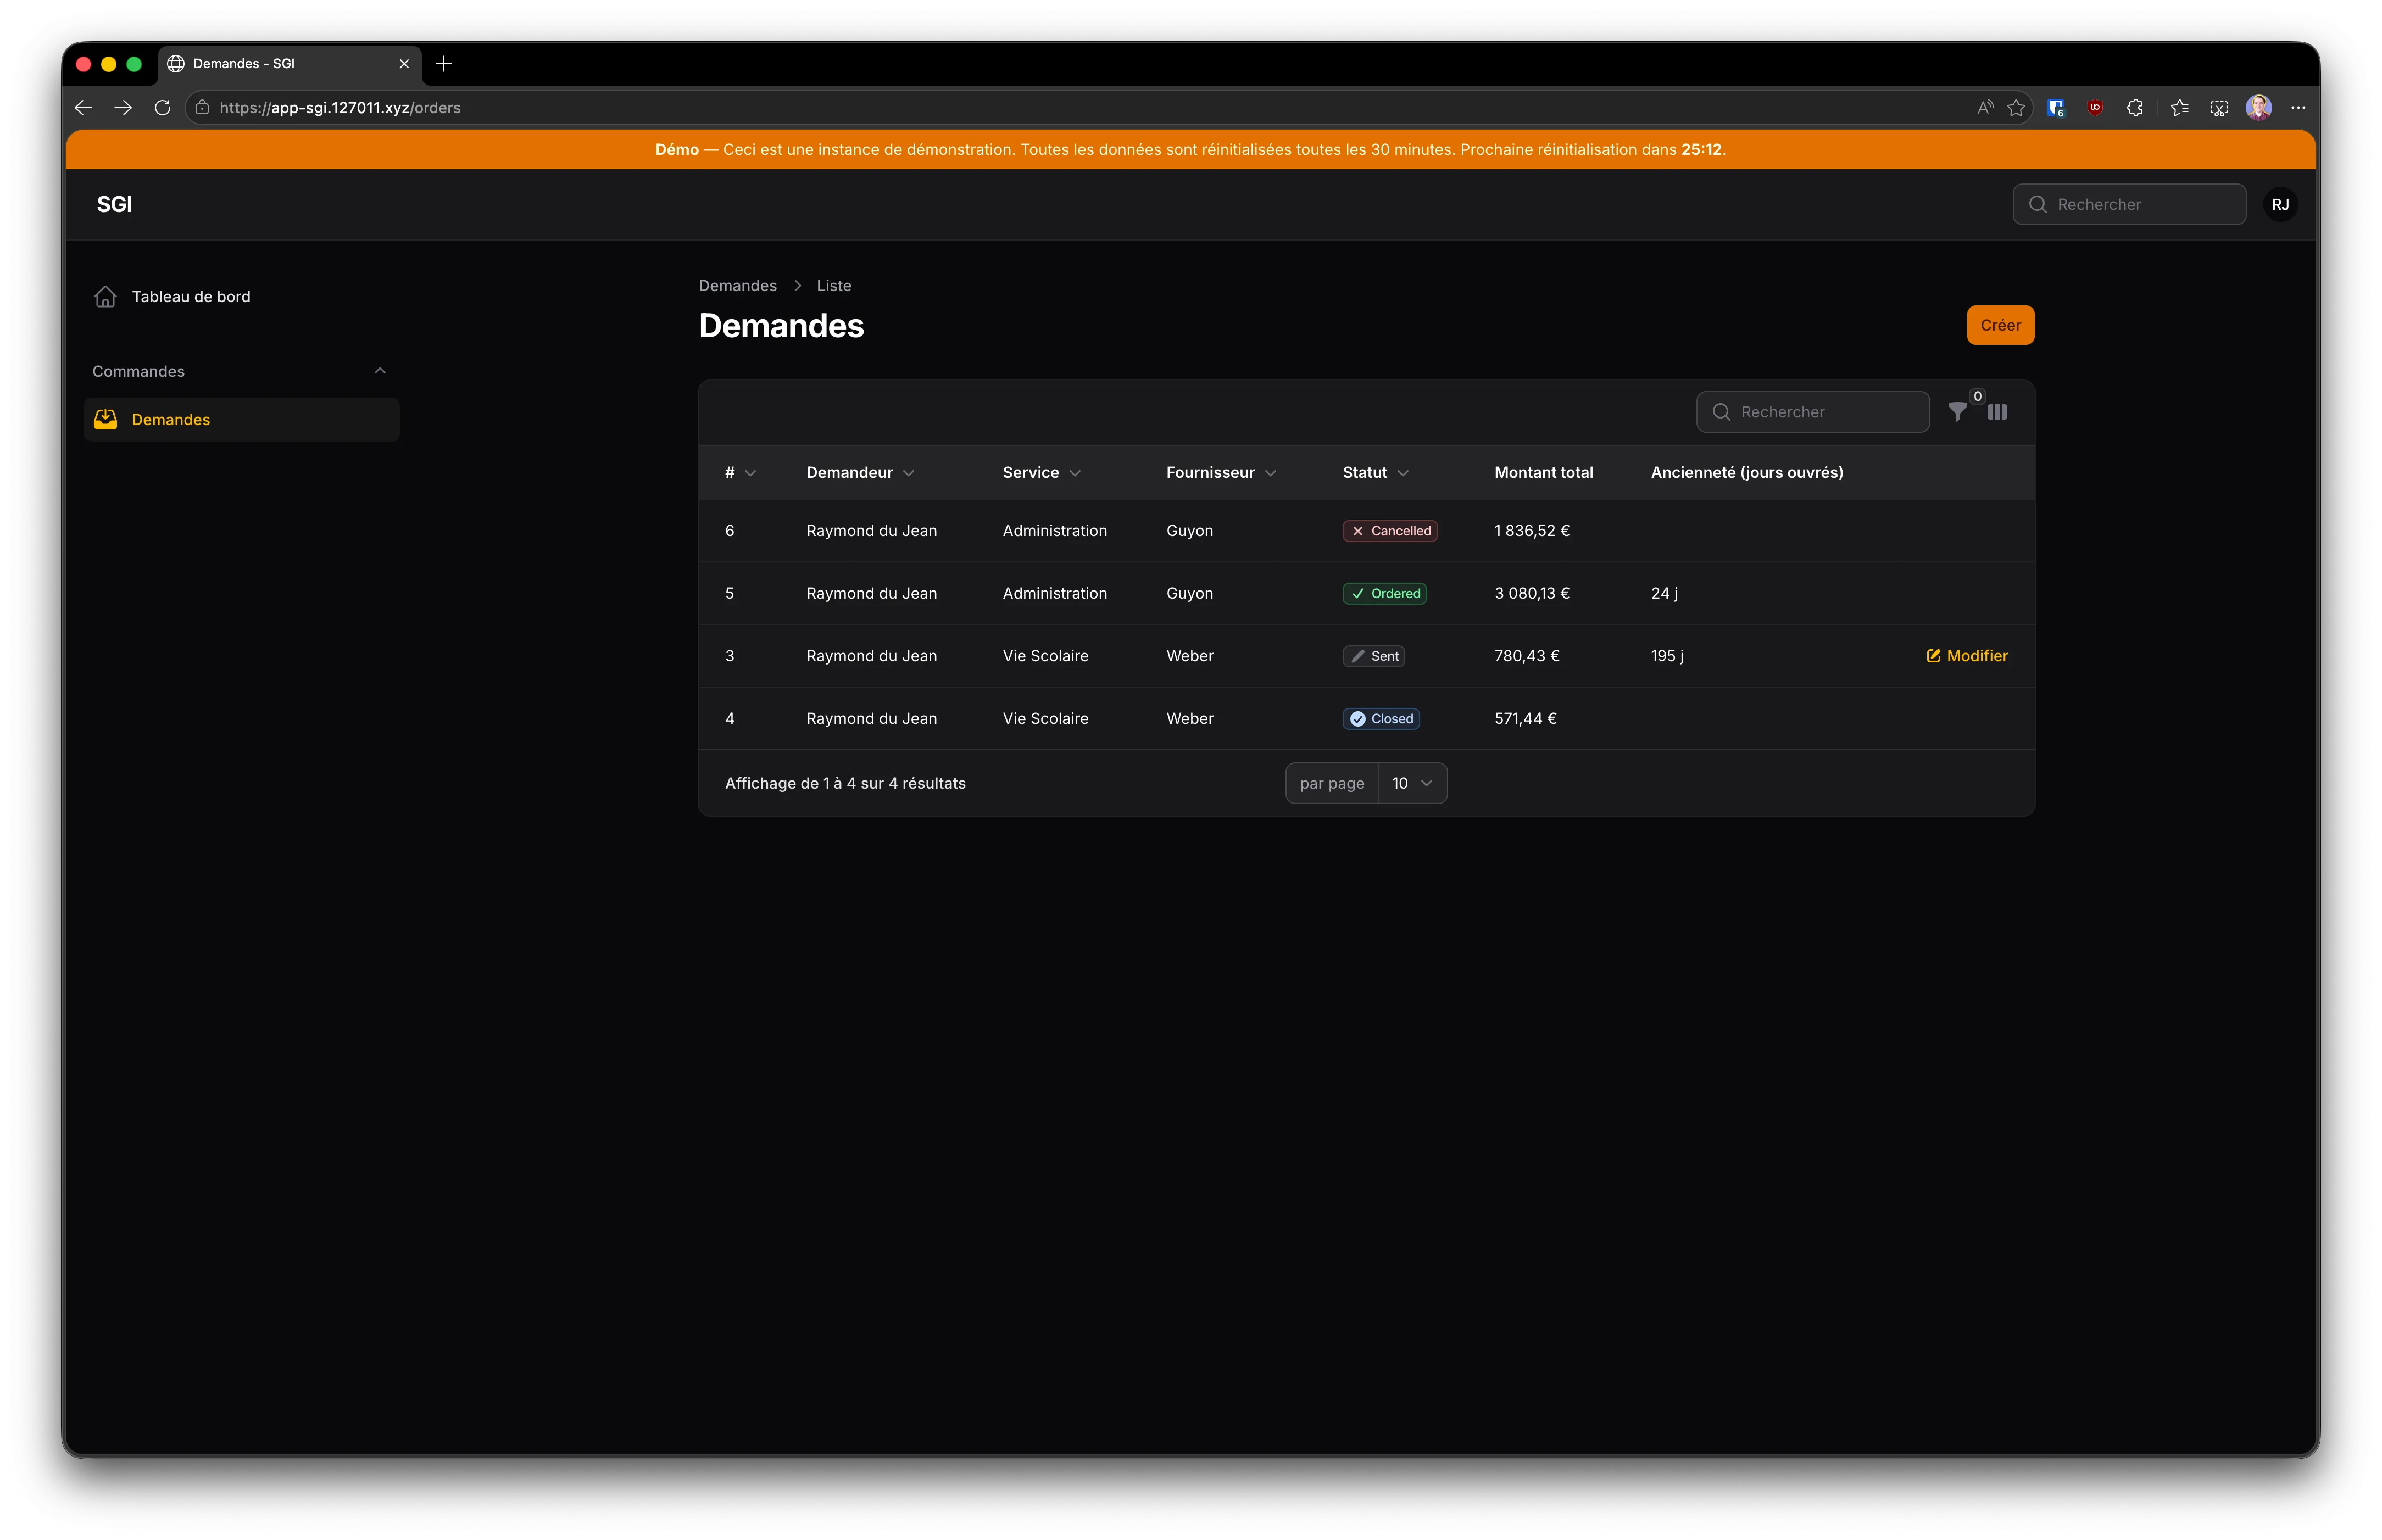
Task: Click Vie Scolaire in request 3 row
Action: click(1045, 656)
